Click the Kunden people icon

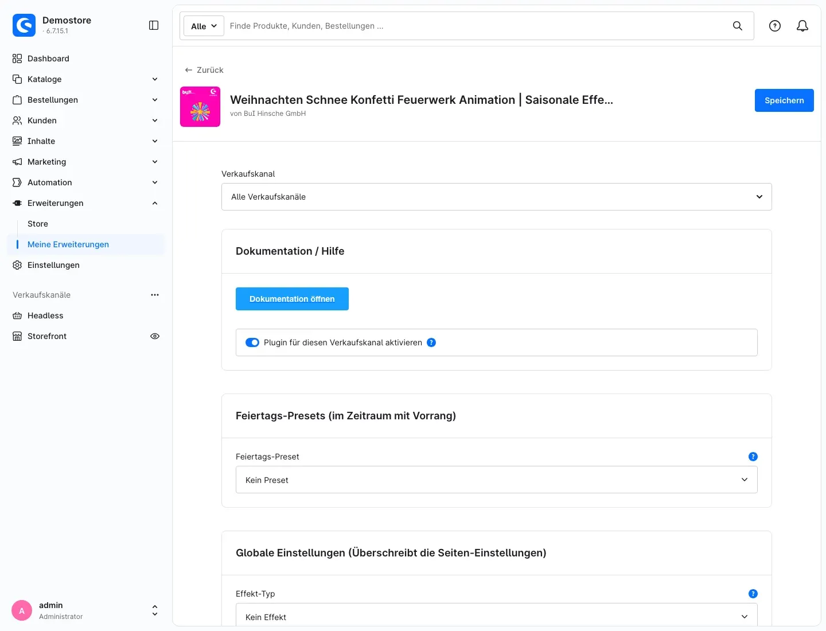point(17,120)
